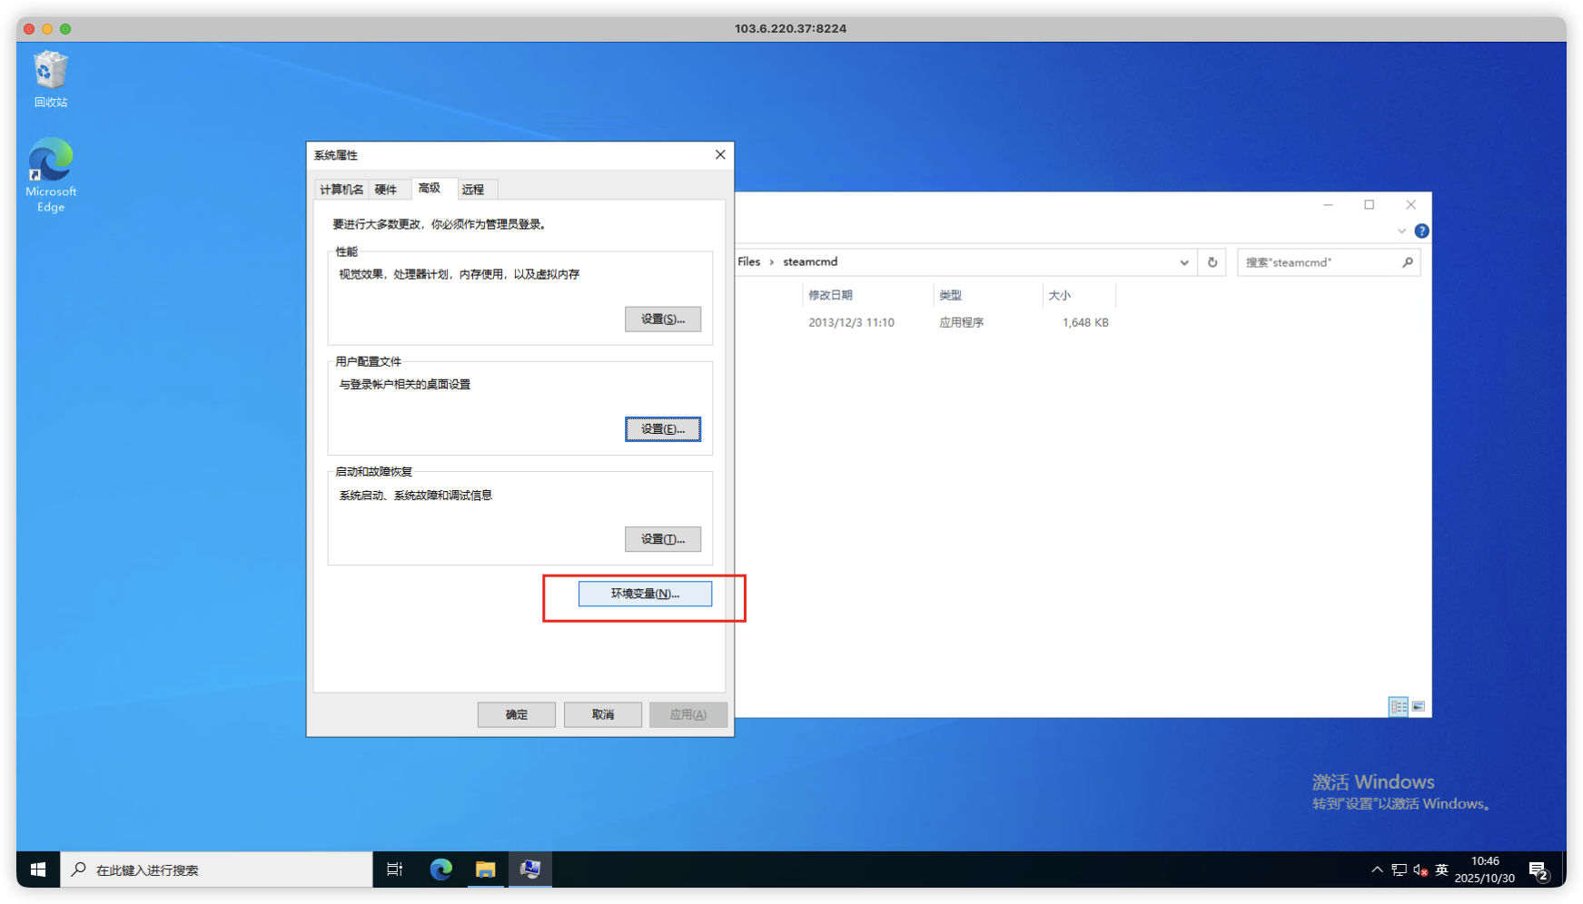Switch to details view in Explorer

[1399, 706]
